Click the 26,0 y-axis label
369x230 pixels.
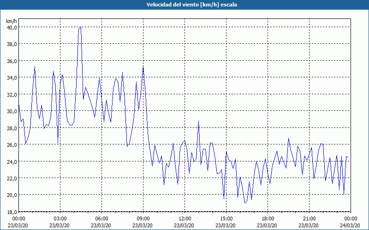pos(12,145)
